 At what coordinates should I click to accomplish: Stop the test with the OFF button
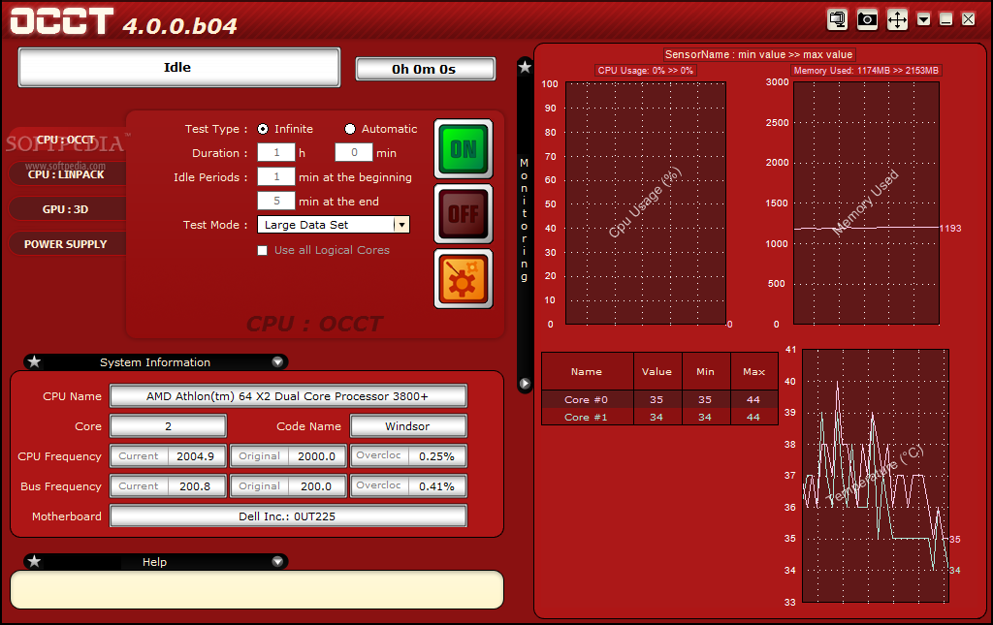tap(464, 214)
